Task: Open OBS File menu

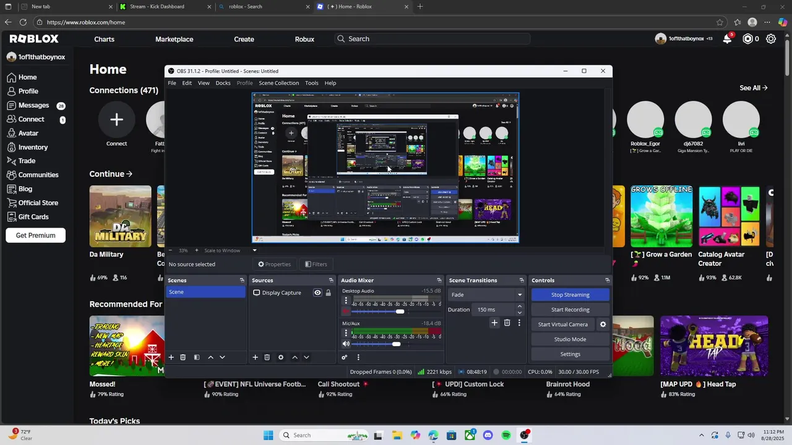Action: 172,83
